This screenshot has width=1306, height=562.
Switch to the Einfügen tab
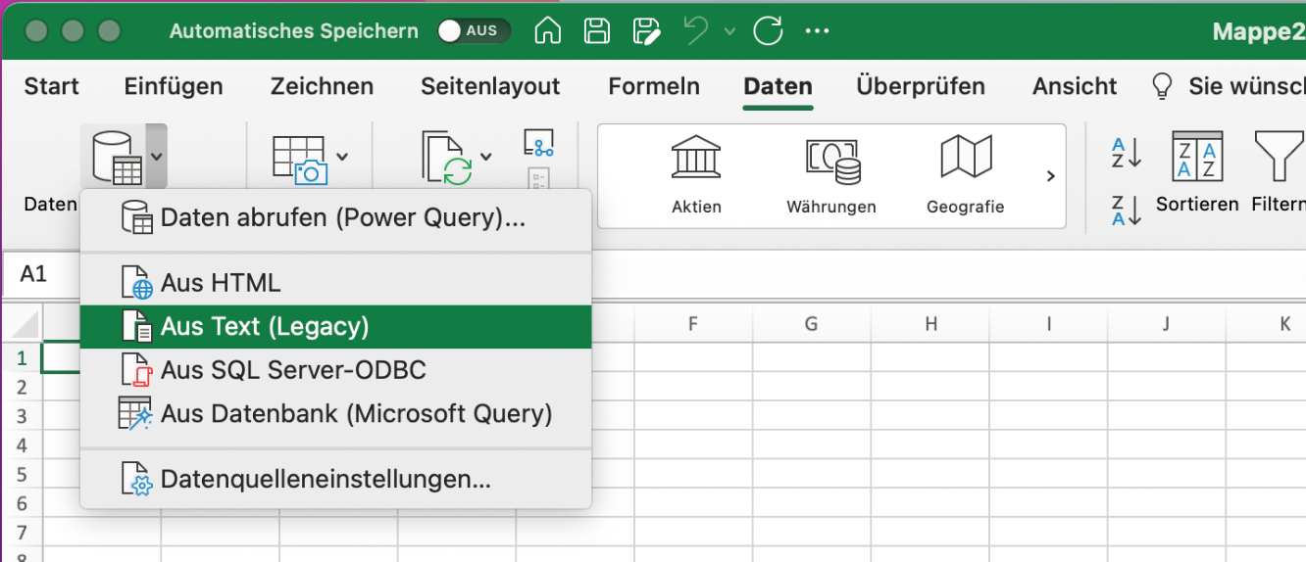174,86
